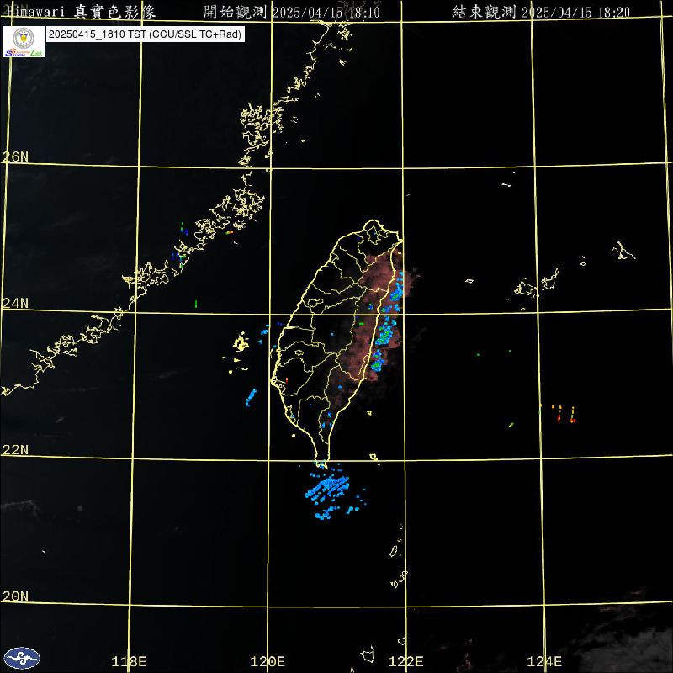Click the island outline near the top-right 24N area
Image resolution: width=673 pixels, height=673 pixels.
(623, 251)
